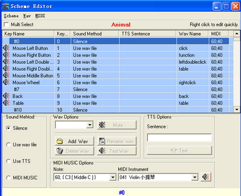The width and height of the screenshot is (241, 196).
Task: Click the leftdoubleclick wav name cell
Action: tap(193, 62)
